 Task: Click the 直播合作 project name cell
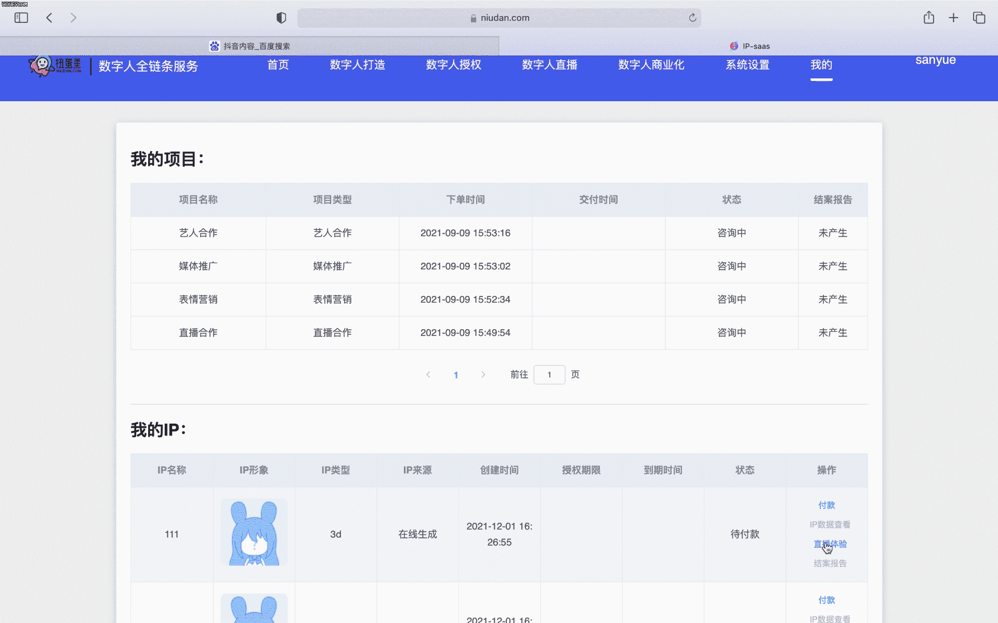(198, 333)
